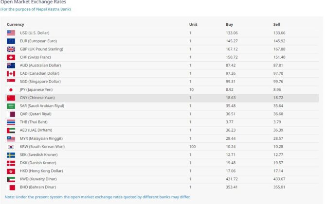
Task: Click the Buy column header
Action: click(230, 24)
